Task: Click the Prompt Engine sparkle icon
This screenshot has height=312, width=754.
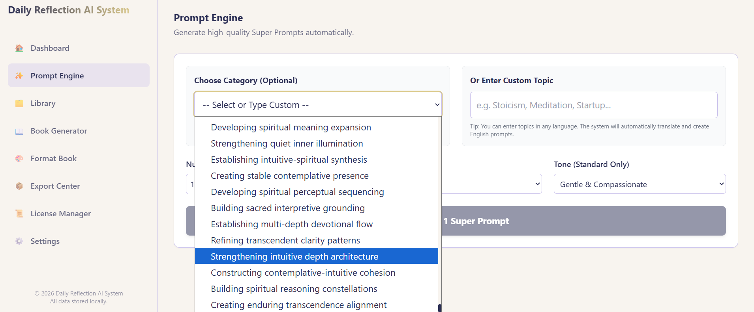Action: 19,76
